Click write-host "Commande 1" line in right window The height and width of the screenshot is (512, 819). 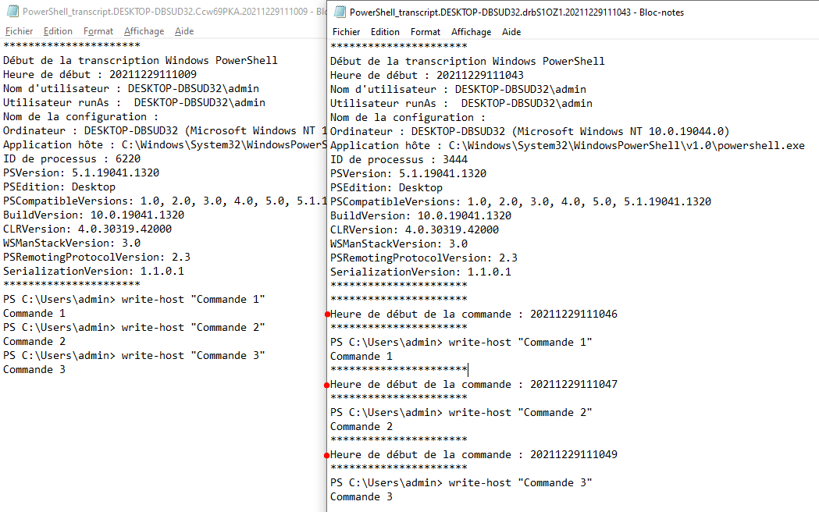461,343
